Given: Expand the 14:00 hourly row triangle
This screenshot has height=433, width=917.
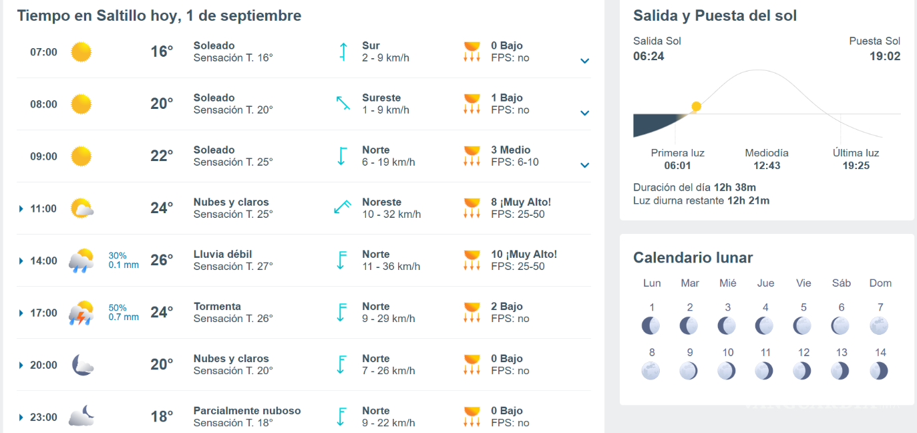Looking at the screenshot, I should pos(21,260).
